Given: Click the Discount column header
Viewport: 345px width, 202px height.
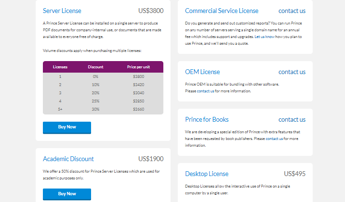Looking at the screenshot, I should [x=95, y=67].
